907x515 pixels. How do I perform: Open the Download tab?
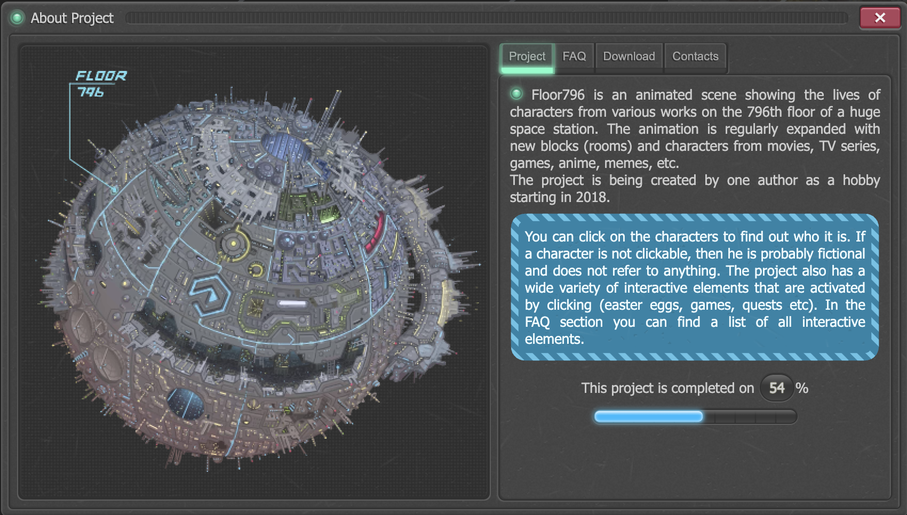point(628,57)
